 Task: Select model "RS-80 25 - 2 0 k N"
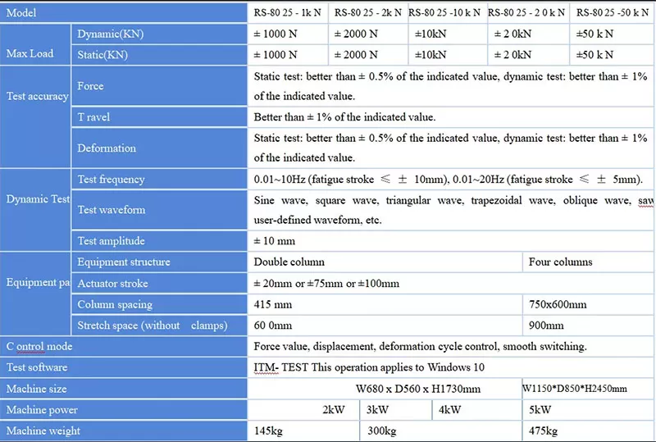click(x=526, y=13)
